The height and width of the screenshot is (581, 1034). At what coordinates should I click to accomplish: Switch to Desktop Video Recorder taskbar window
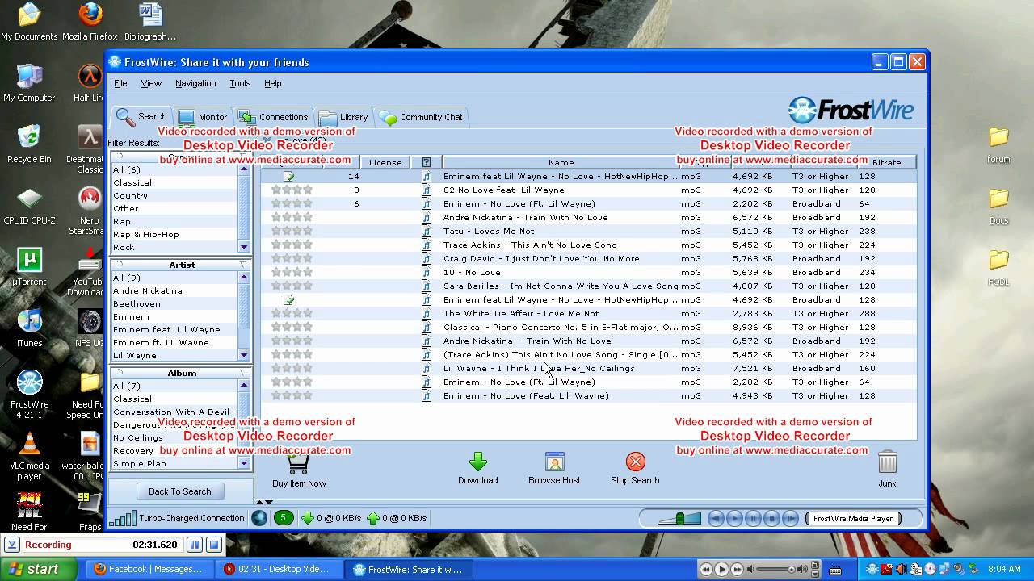pyautogui.click(x=279, y=569)
